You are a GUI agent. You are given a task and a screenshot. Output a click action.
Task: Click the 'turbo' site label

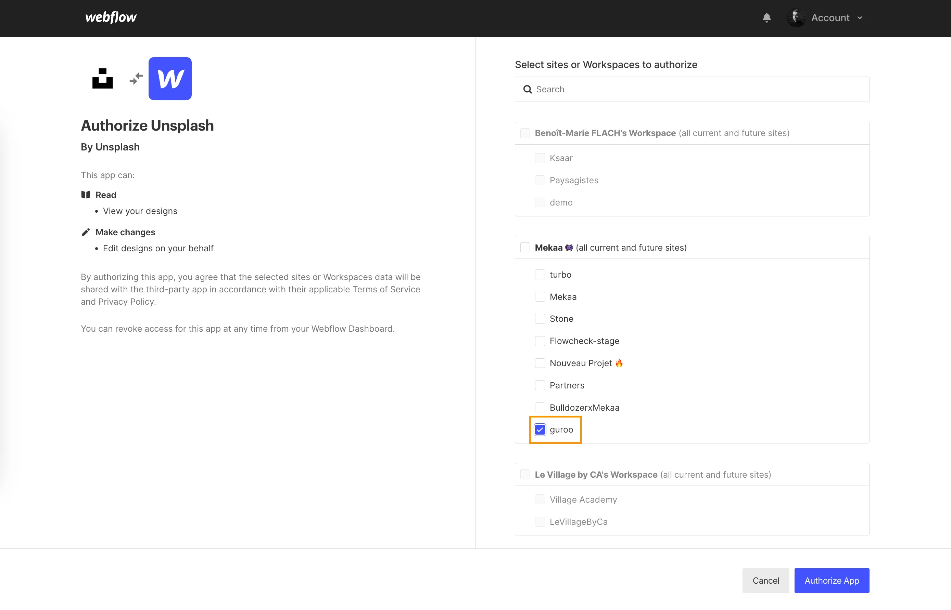(560, 275)
